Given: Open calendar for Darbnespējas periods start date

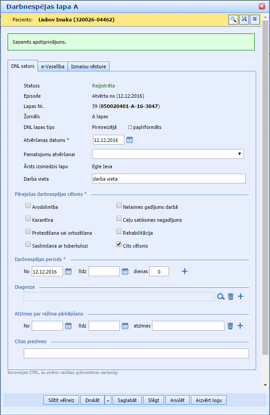Looking at the screenshot, I should (x=68, y=271).
